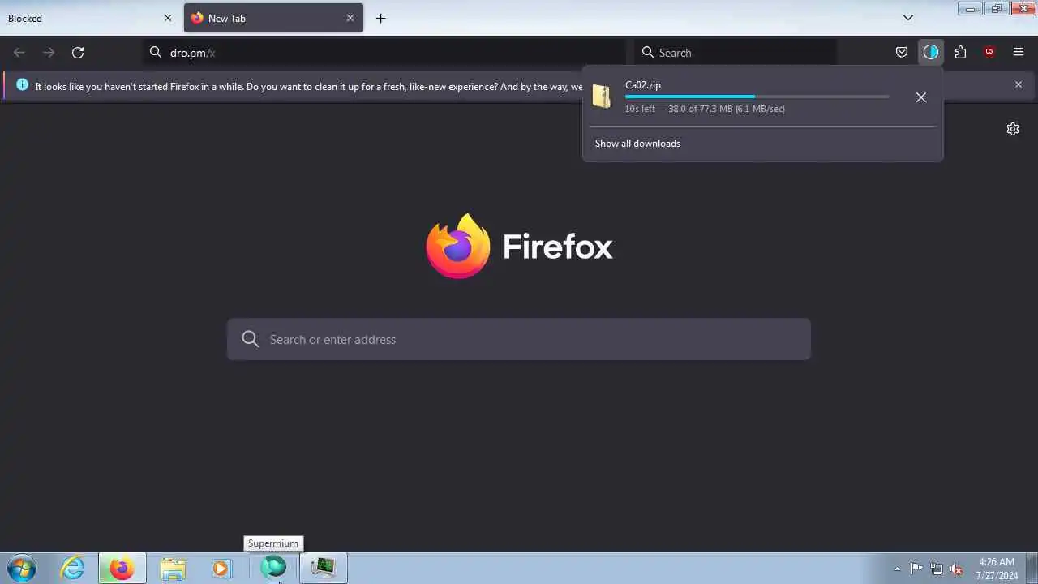
Task: Open the Extensions puzzle icon
Action: [960, 53]
